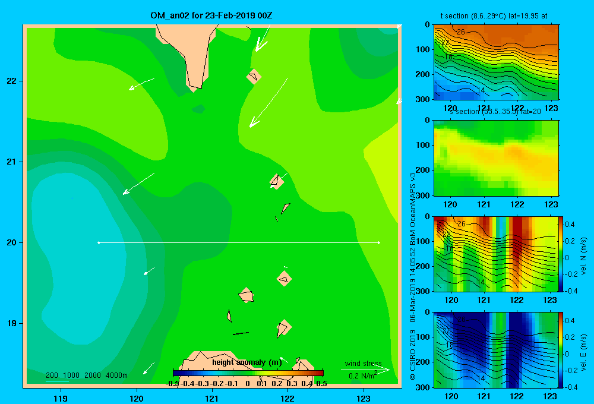Click longitude label 119 under the main map

(61, 399)
